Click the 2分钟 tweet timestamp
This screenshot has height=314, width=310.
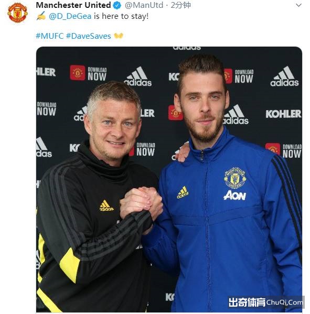(x=180, y=5)
